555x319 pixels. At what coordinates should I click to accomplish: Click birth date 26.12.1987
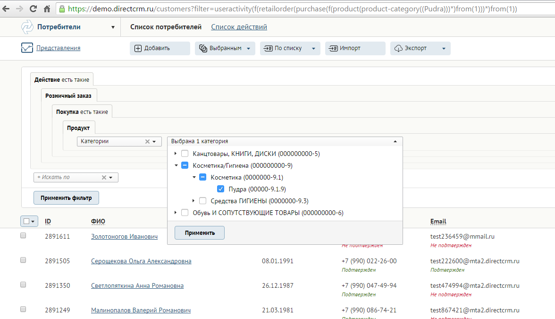click(x=278, y=285)
